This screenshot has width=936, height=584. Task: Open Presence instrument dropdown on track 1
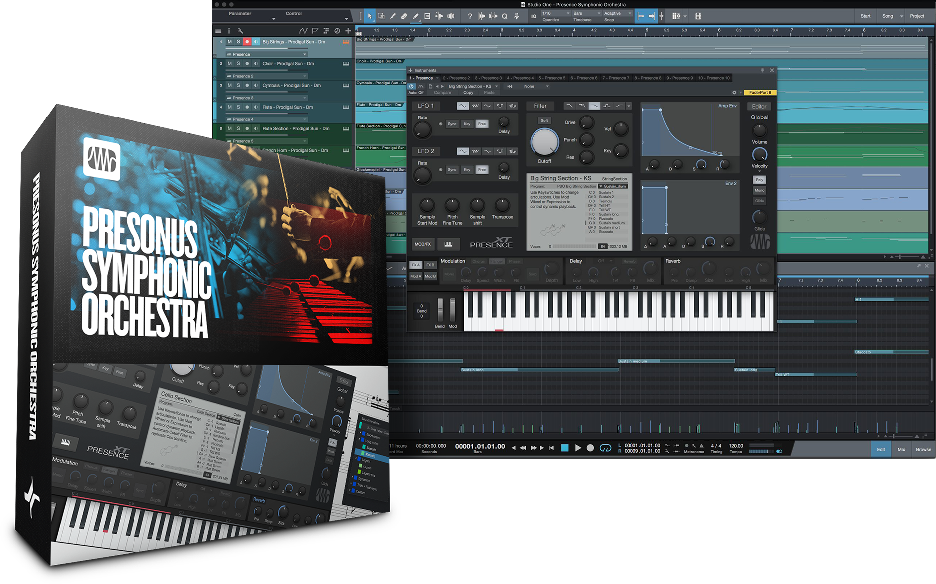[x=267, y=54]
